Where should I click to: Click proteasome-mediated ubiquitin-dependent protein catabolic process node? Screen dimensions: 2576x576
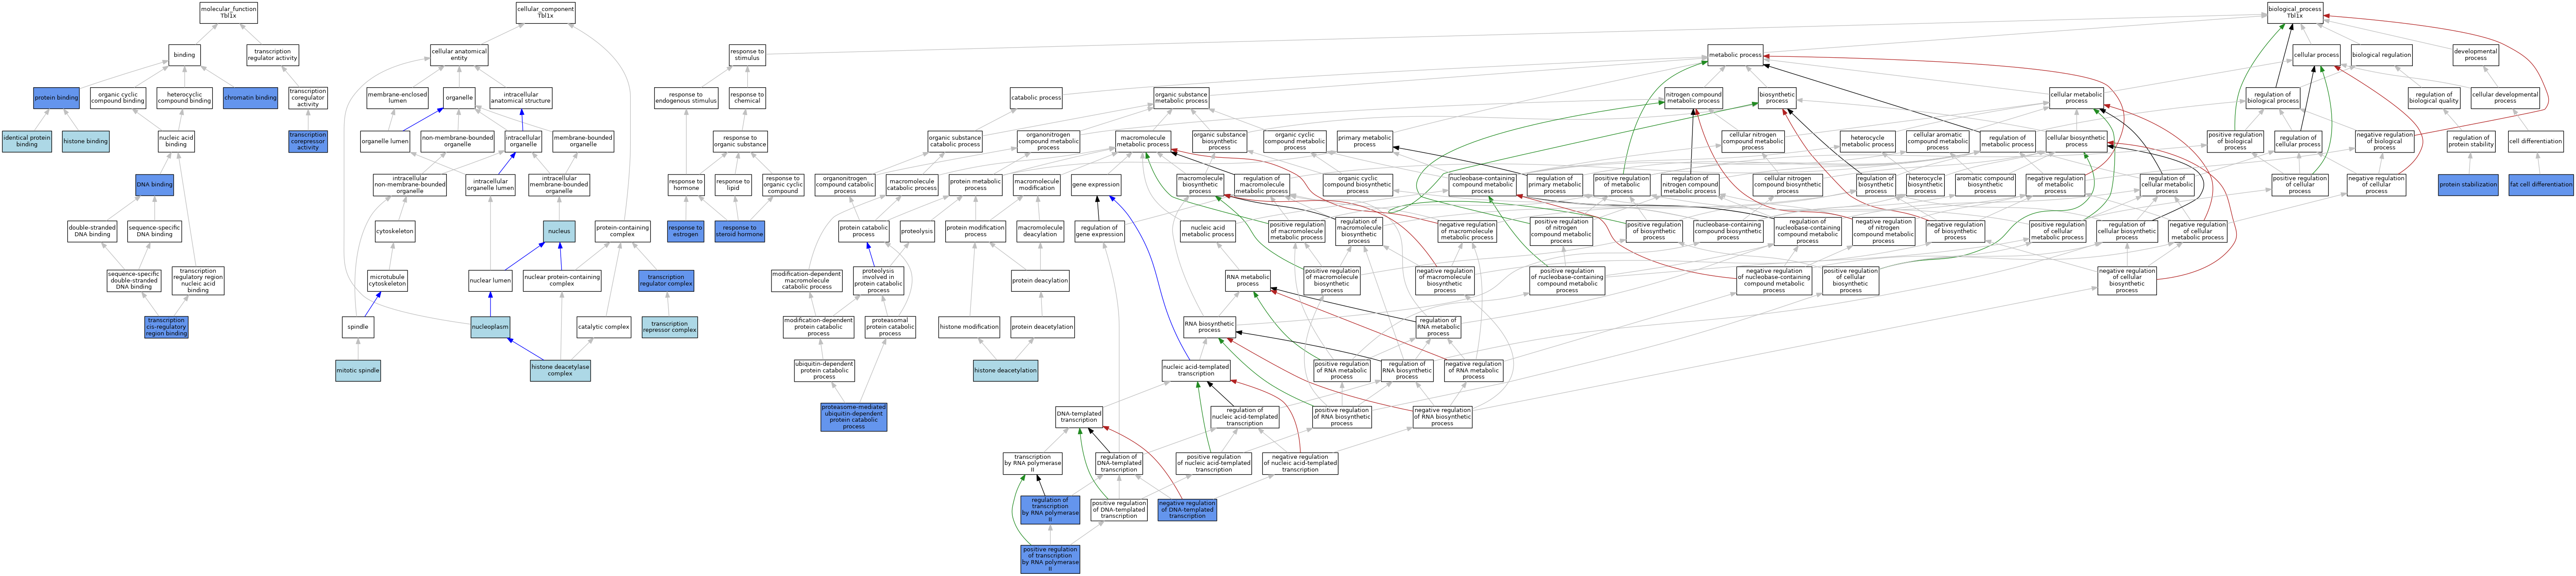click(854, 417)
